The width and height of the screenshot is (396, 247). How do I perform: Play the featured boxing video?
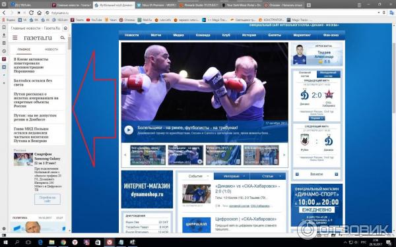pos(129,130)
